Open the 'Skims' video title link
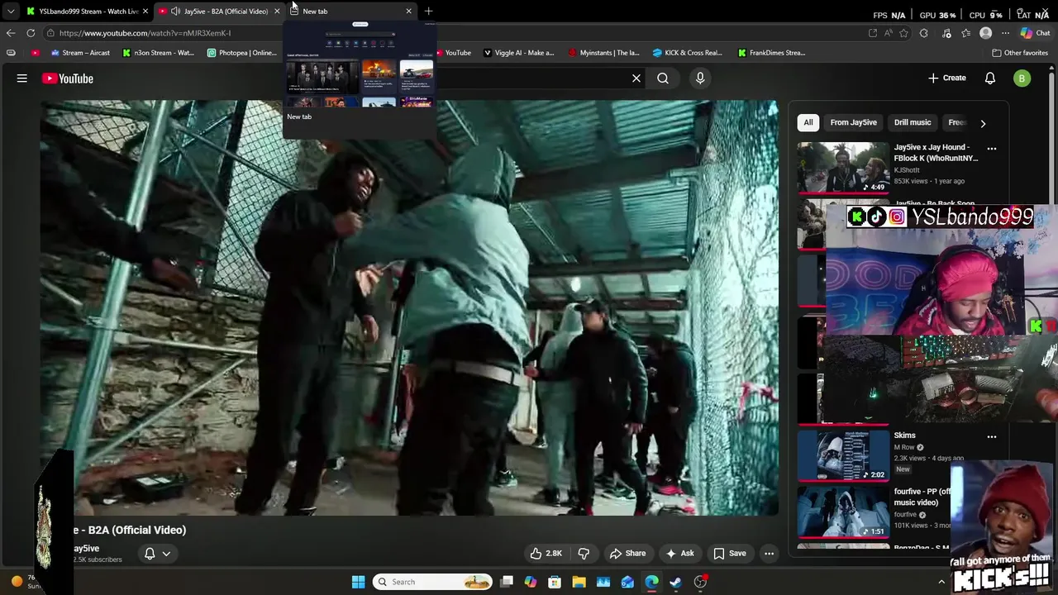This screenshot has height=595, width=1058. pyautogui.click(x=904, y=436)
